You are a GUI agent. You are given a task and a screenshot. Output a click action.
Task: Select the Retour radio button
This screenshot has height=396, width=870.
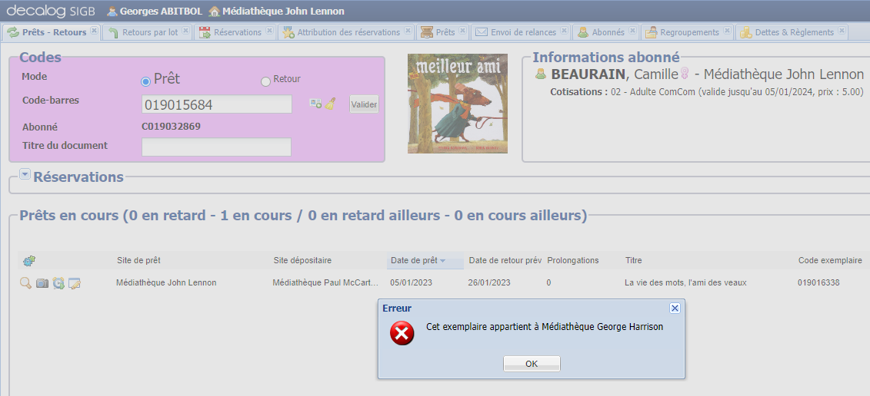[x=266, y=82]
